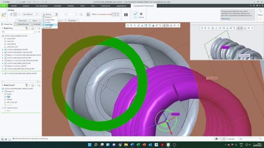Open the User Defined connection dropdown
This screenshot has height=148, width=264.
click(37, 14)
